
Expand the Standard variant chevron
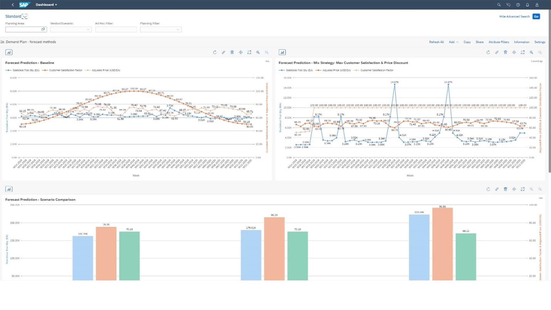[x=25, y=16]
